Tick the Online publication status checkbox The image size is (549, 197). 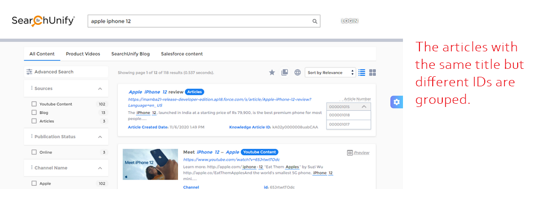pos(34,153)
